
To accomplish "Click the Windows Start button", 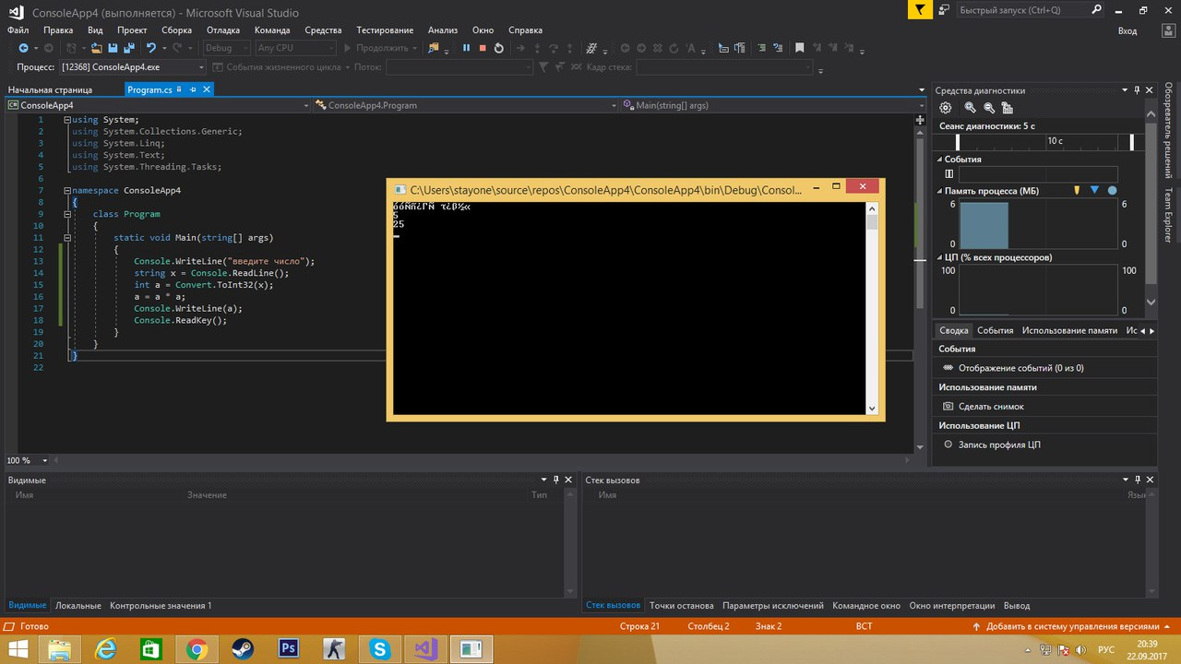I will tap(18, 649).
